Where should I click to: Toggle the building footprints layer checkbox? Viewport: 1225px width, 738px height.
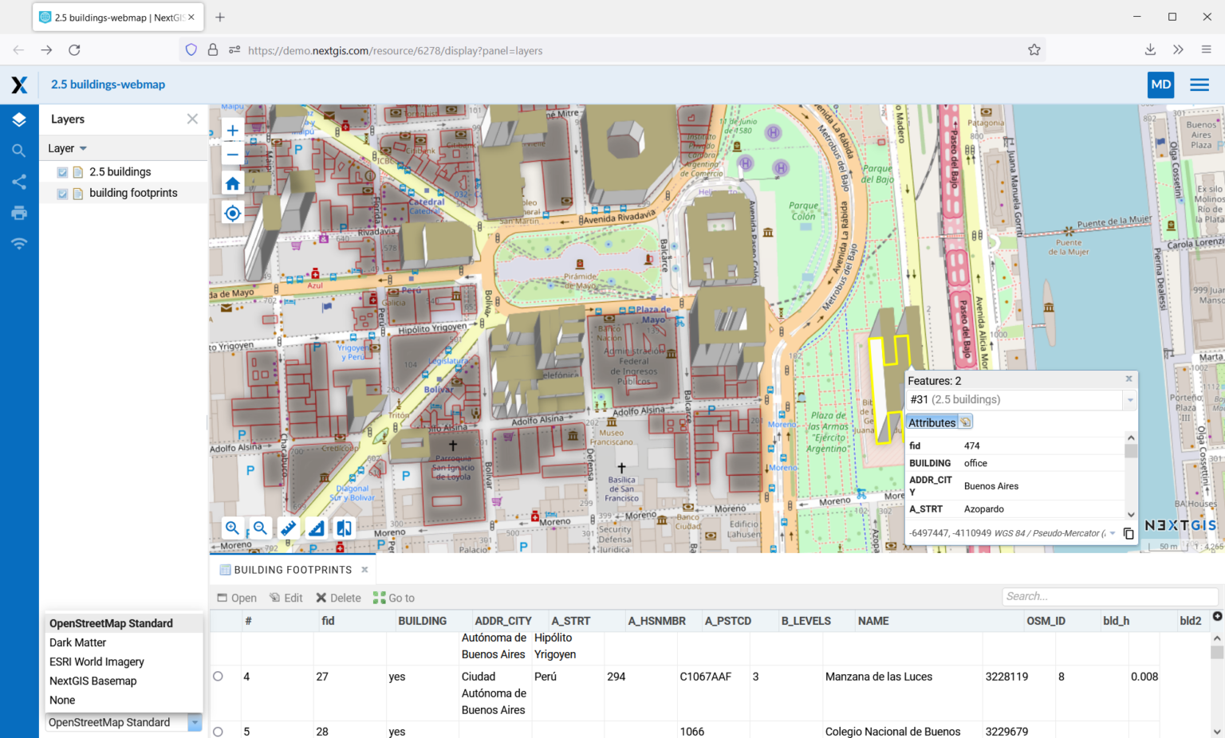62,194
